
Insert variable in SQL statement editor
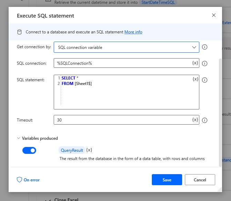pos(195,79)
